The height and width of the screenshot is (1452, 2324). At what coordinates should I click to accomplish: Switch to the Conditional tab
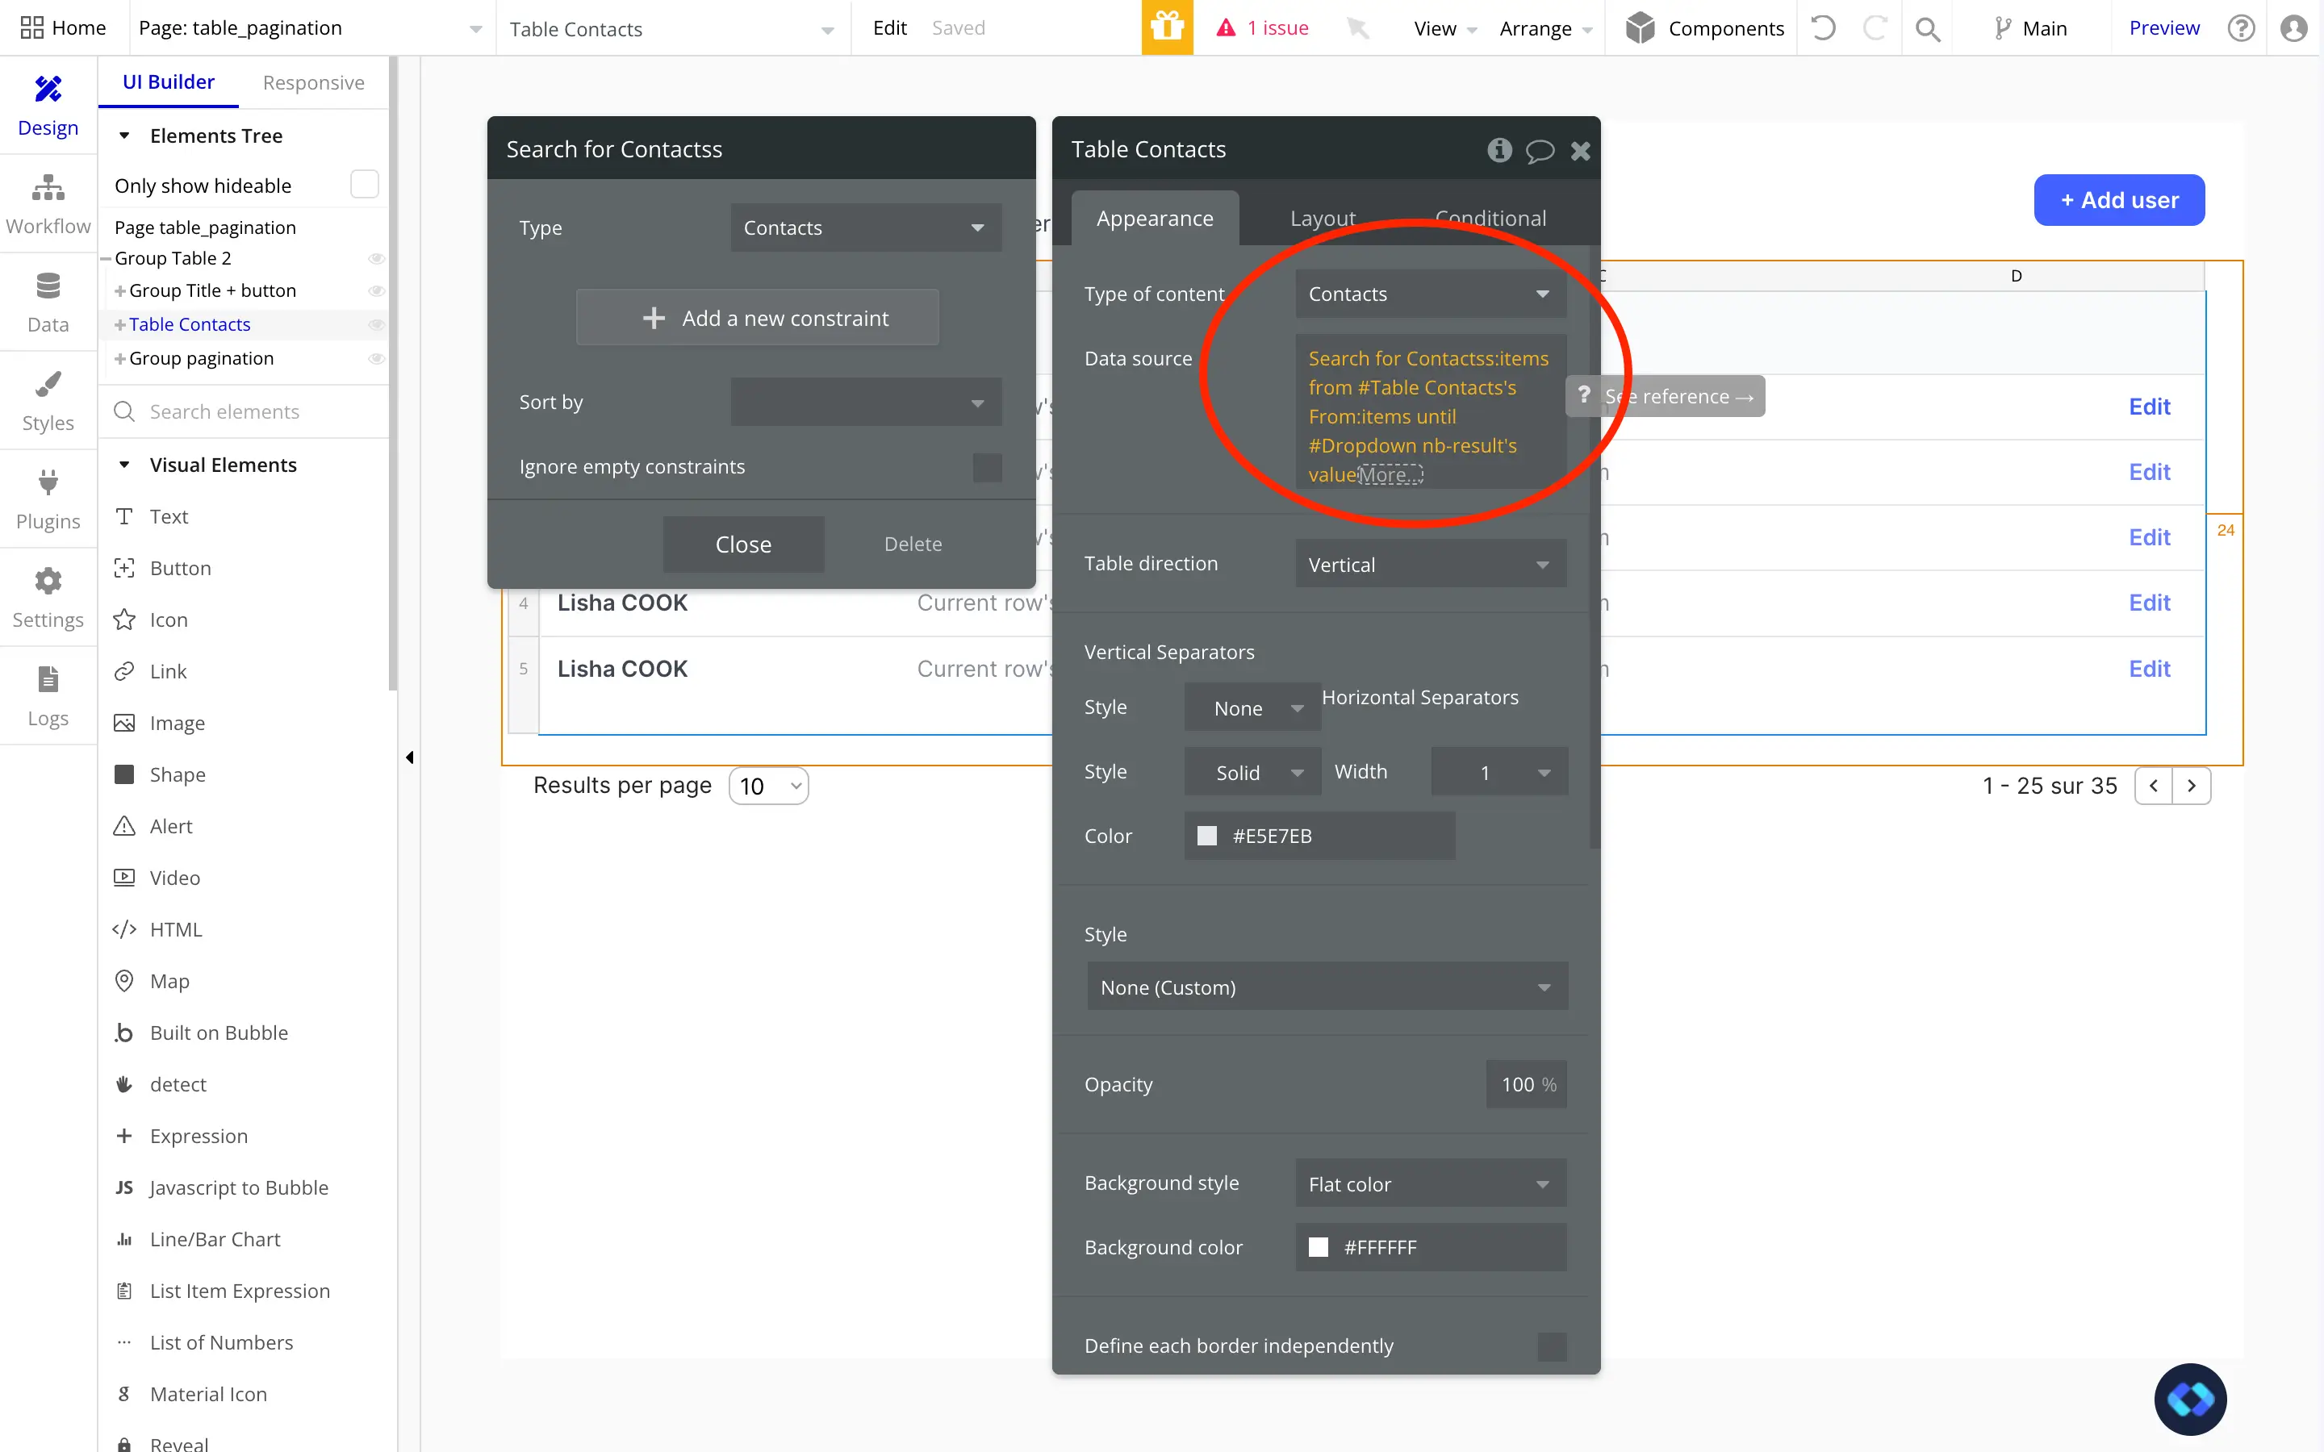tap(1489, 218)
